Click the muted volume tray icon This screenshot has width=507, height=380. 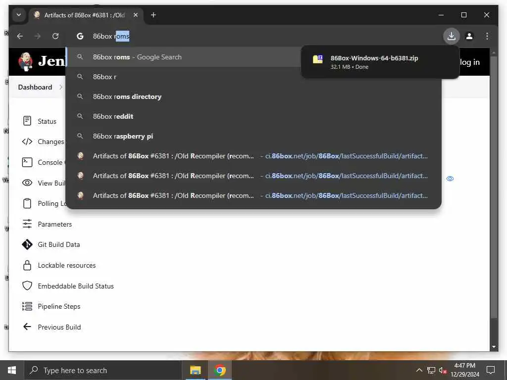(x=443, y=370)
